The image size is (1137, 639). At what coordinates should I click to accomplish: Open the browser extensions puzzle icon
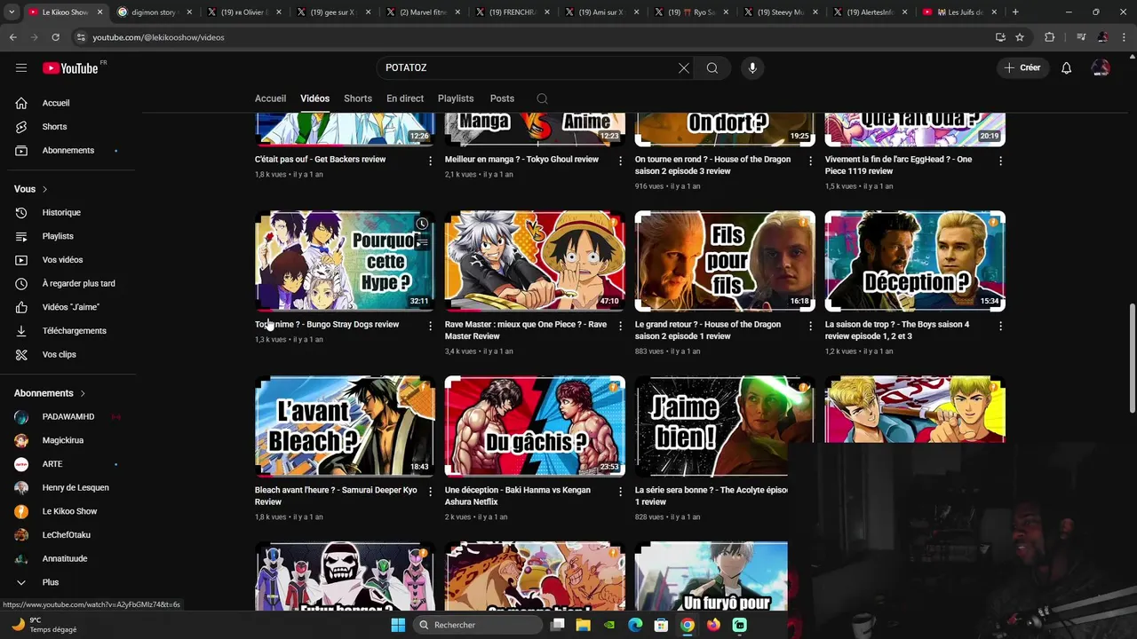(x=1050, y=37)
